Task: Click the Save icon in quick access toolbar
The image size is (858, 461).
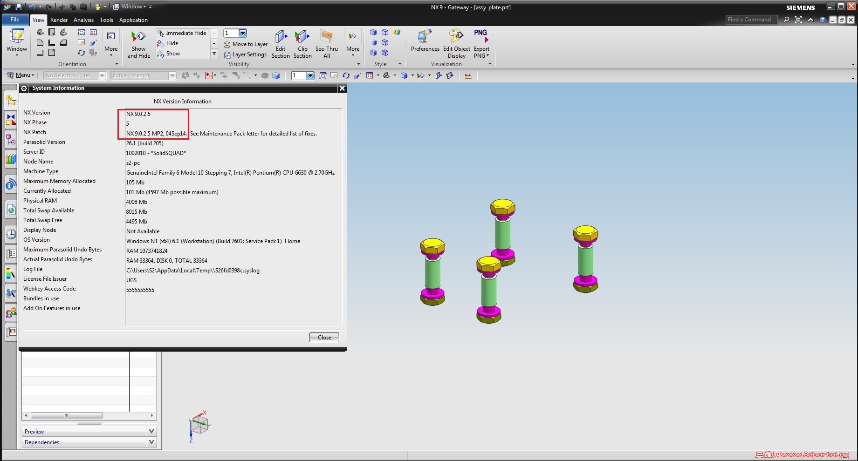Action: (x=18, y=7)
